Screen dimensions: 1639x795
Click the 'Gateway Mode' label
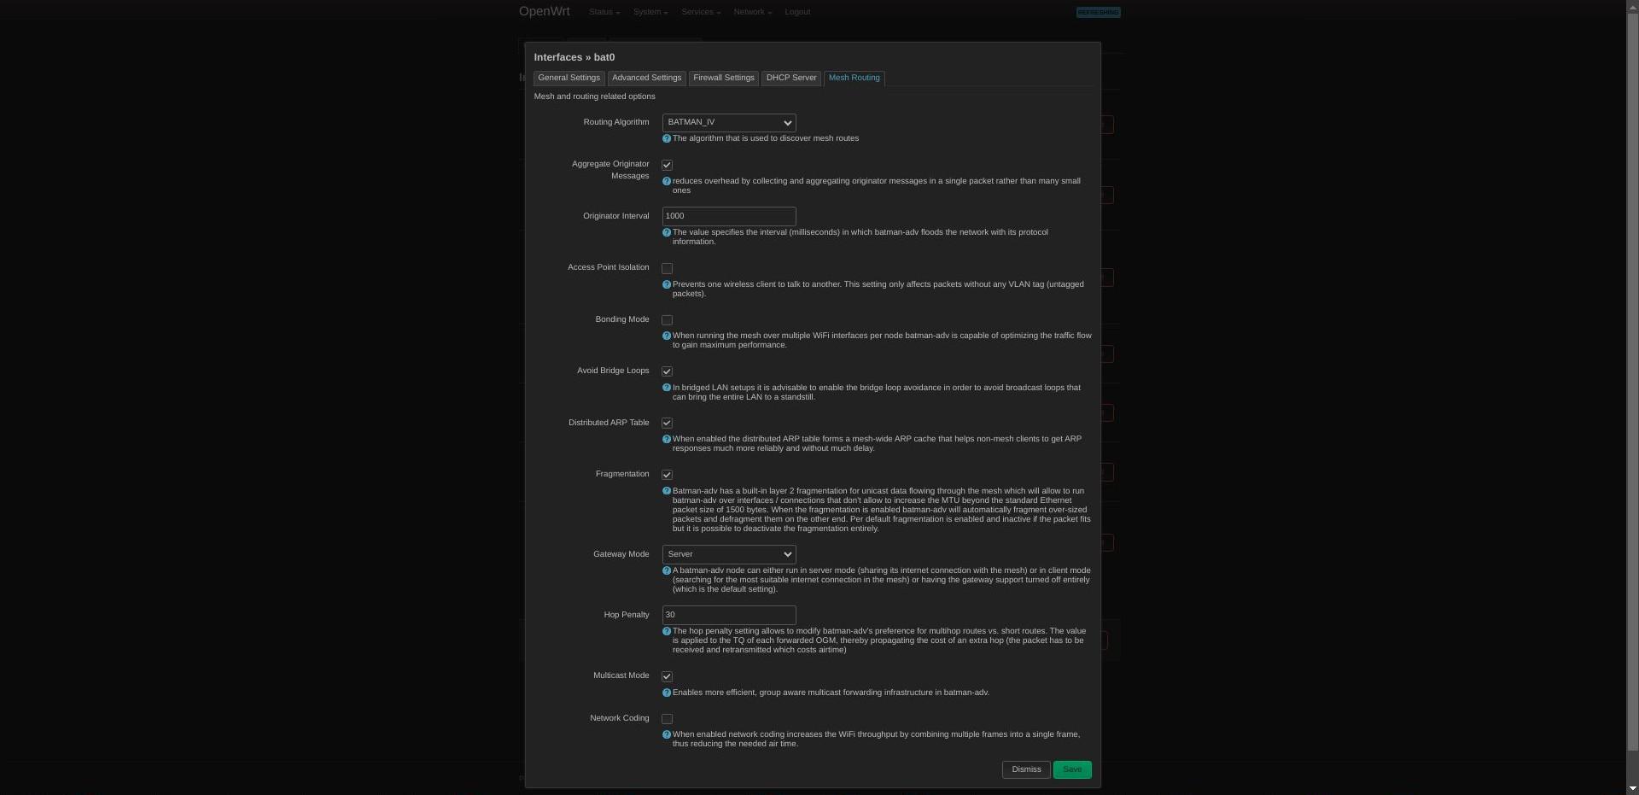(x=621, y=554)
